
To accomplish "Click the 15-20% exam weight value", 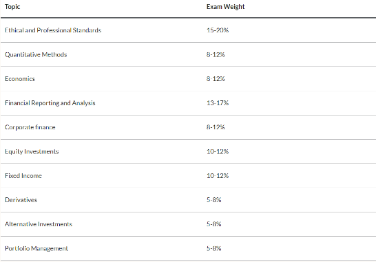I will [x=218, y=30].
